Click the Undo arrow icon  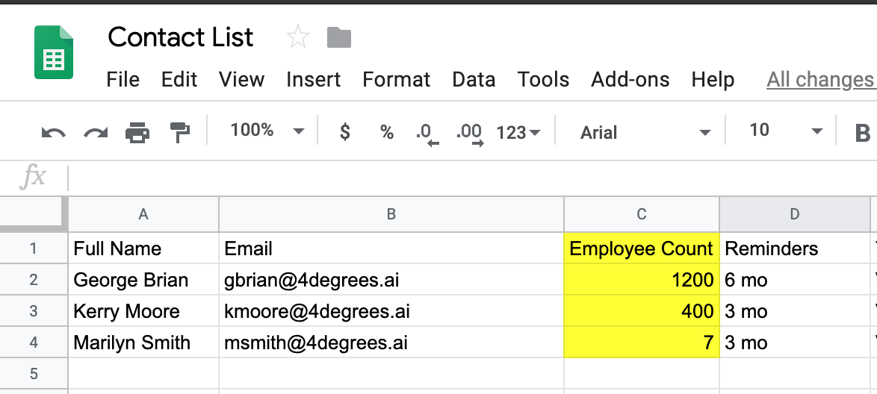pos(54,133)
